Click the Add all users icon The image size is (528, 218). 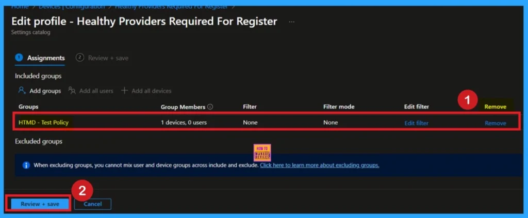click(x=72, y=90)
